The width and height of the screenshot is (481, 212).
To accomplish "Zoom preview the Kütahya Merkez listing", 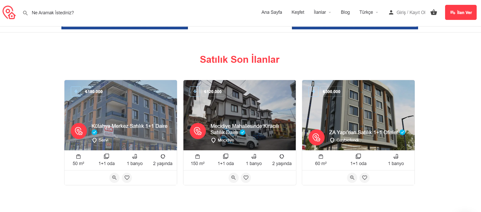I will [x=114, y=178].
